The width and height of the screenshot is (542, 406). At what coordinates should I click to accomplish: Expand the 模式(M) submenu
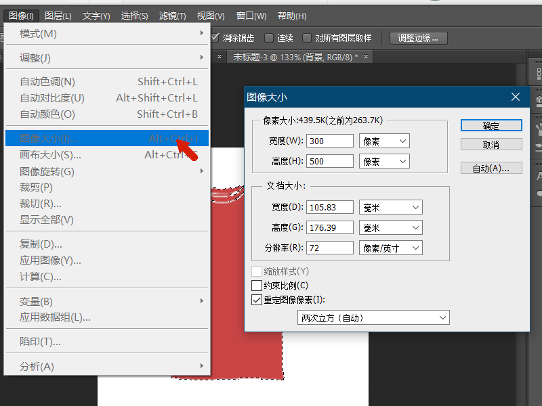107,34
